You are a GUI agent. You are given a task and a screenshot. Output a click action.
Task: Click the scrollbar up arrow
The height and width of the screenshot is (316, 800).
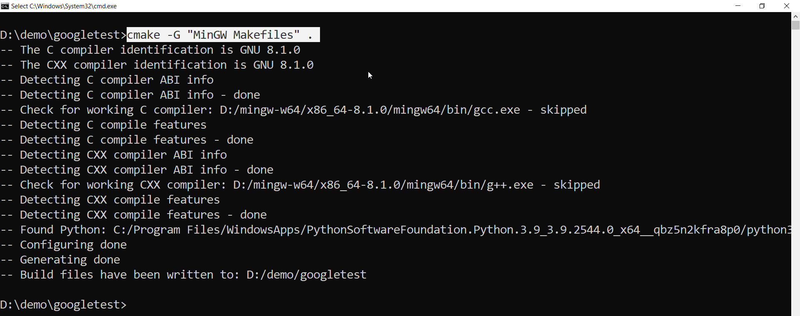795,16
